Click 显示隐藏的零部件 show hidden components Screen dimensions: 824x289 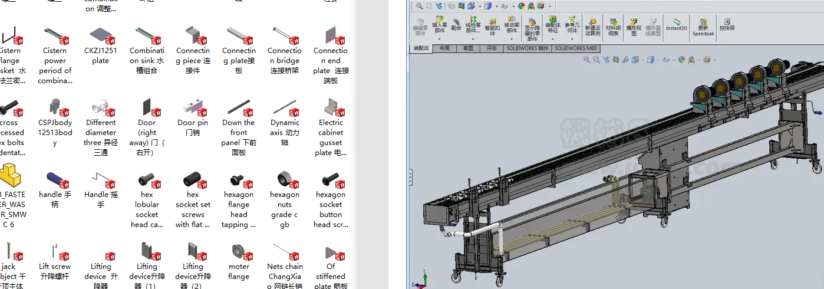[532, 28]
